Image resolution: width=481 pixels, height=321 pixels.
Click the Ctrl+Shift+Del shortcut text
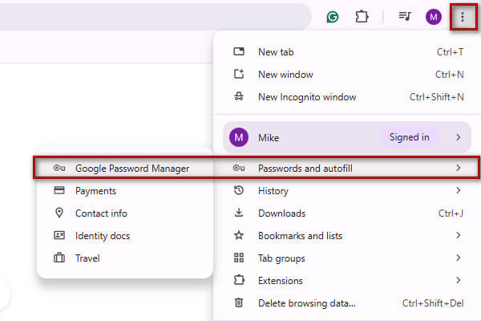433,303
